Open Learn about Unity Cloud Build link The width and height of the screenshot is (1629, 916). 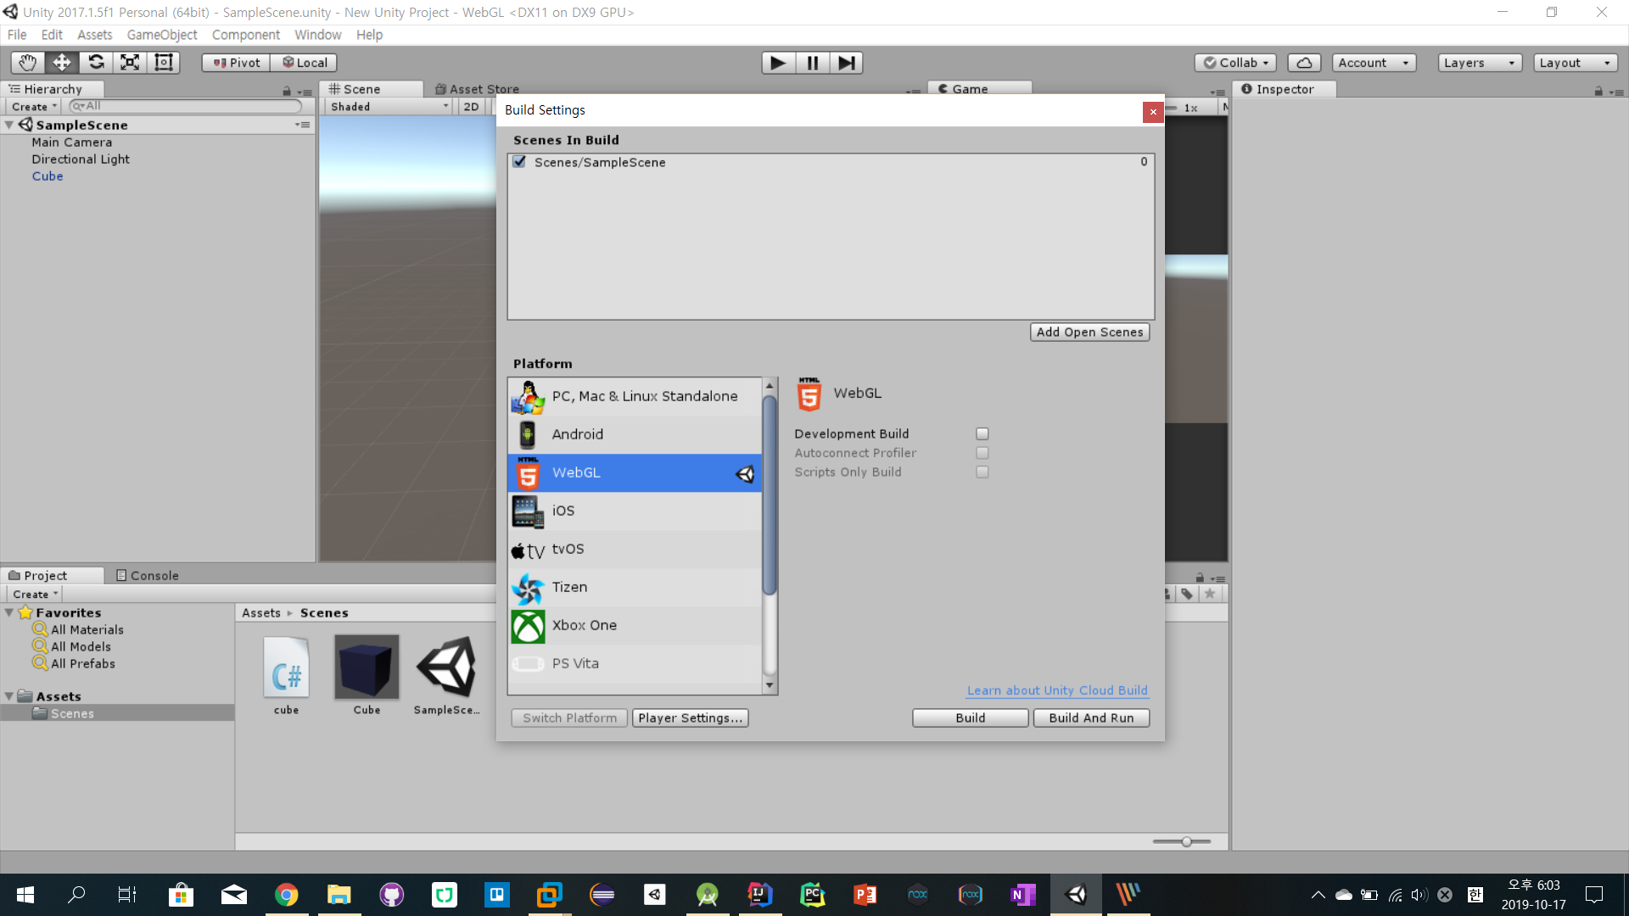(x=1057, y=690)
